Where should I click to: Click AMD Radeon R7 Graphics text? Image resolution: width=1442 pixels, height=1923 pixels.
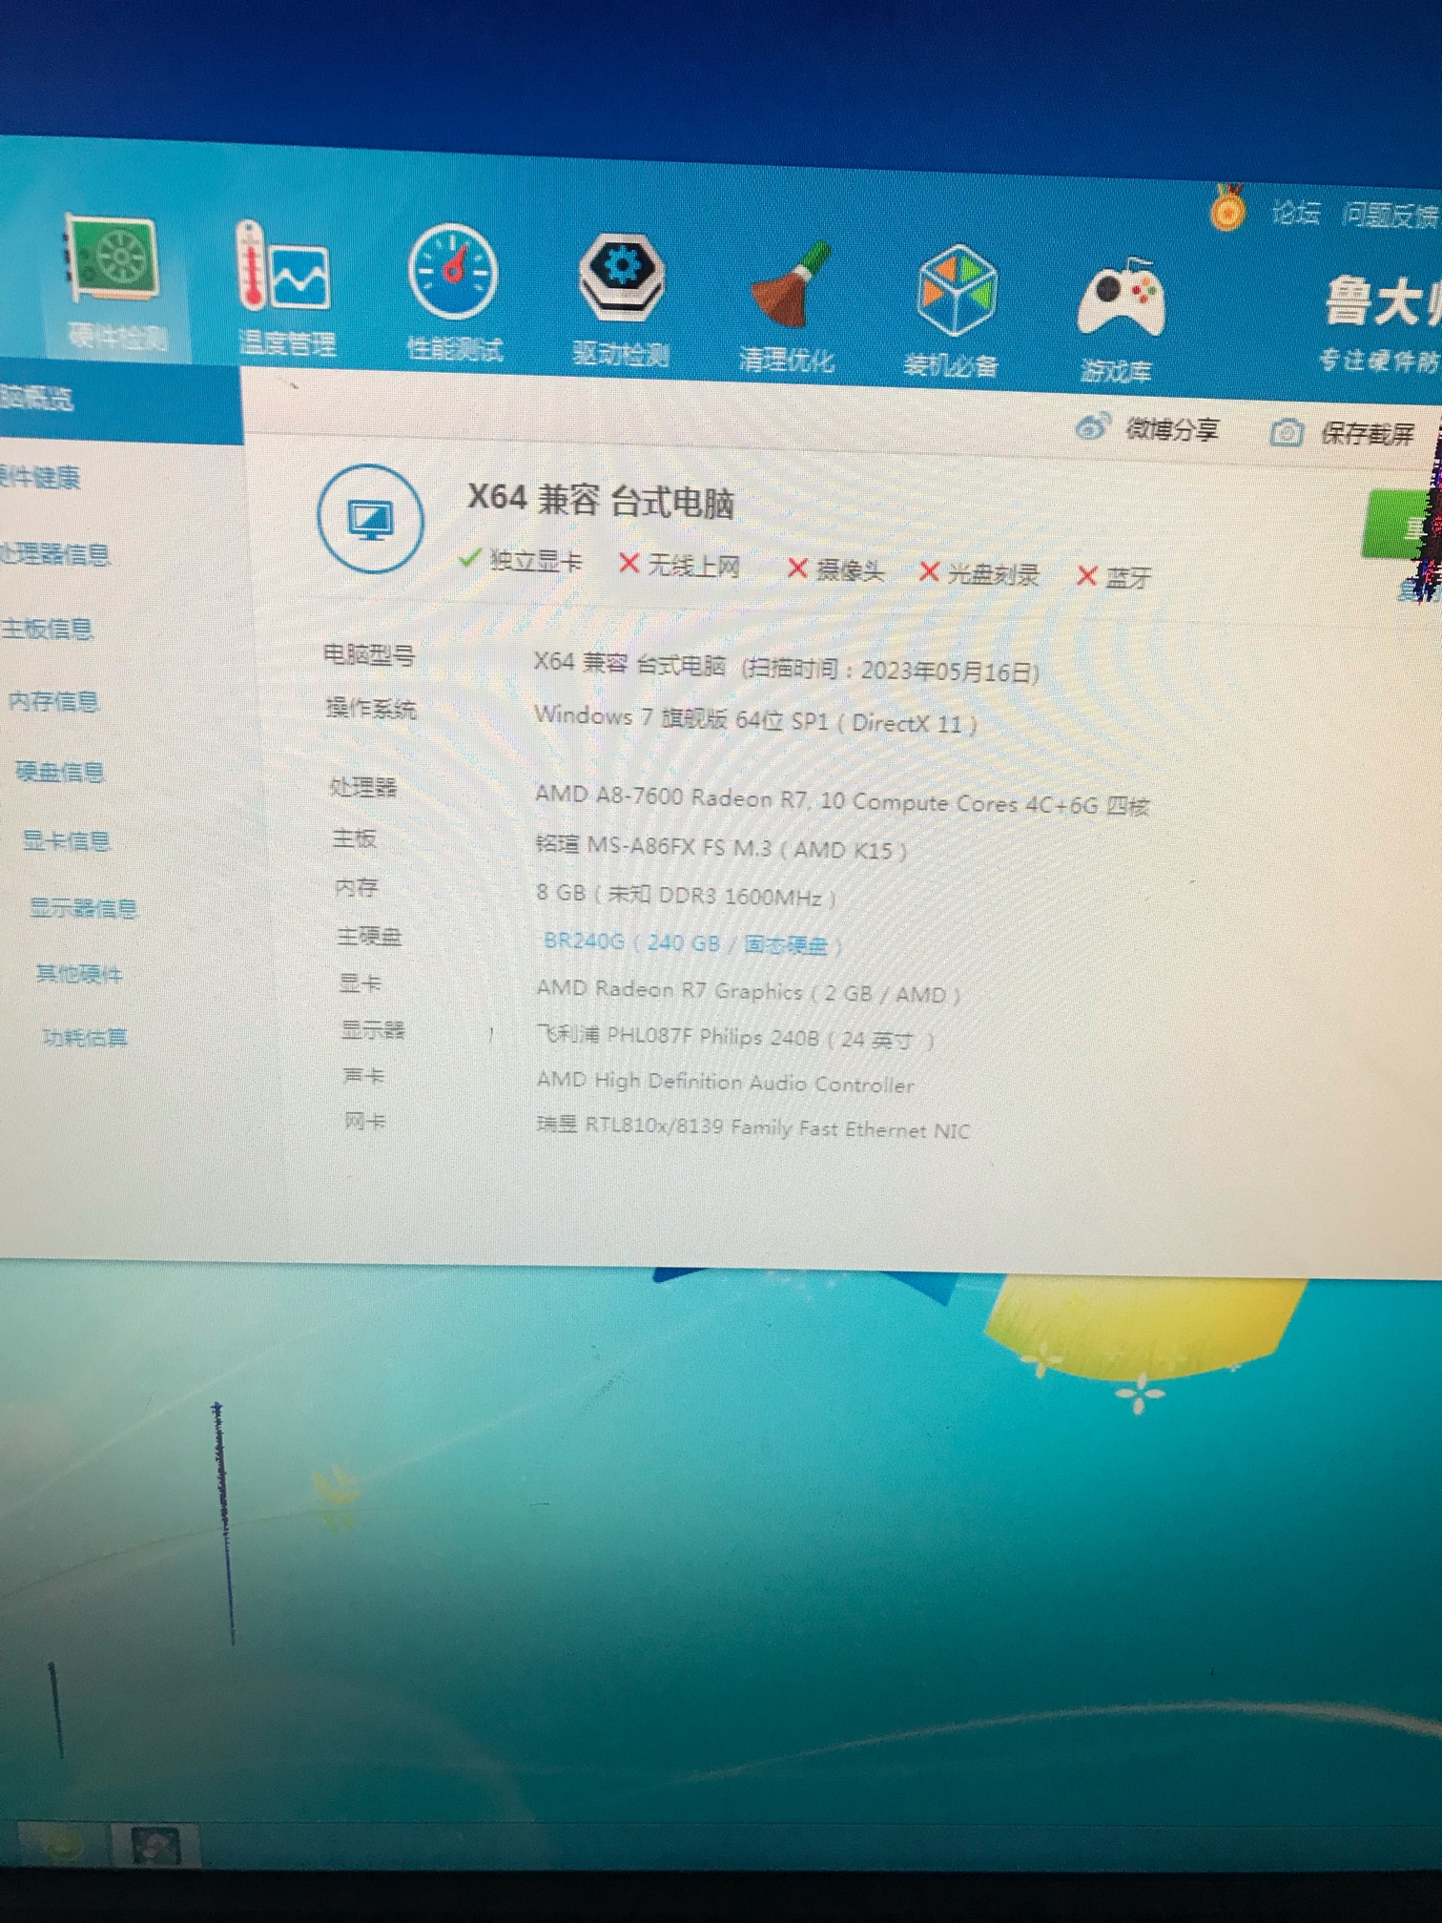click(x=747, y=992)
